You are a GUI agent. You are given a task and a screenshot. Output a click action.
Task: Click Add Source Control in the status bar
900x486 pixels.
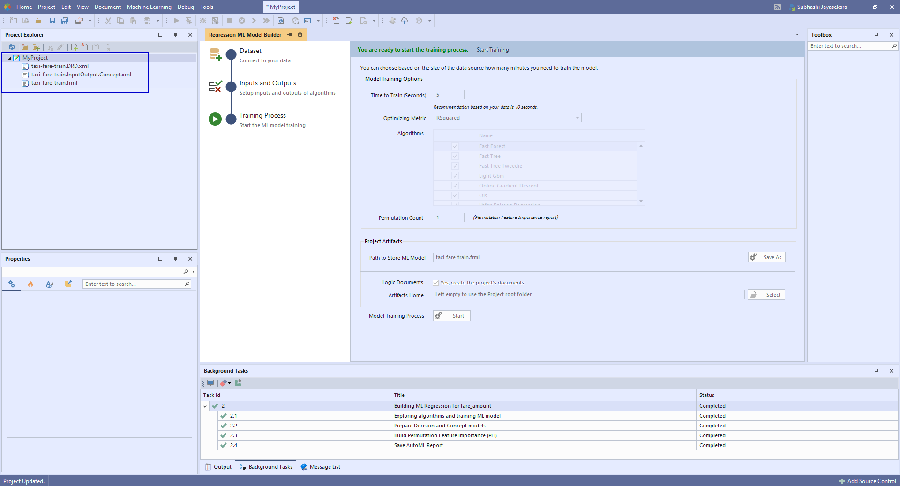pyautogui.click(x=868, y=481)
